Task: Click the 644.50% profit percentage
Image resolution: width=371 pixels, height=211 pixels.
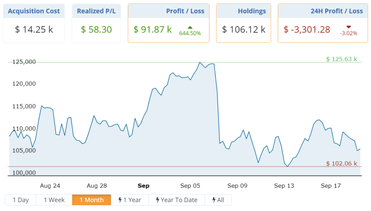Action: (x=190, y=33)
